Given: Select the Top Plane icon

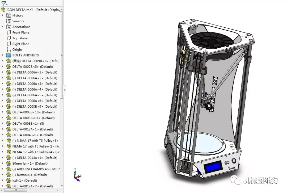Looking at the screenshot, I should point(9,38).
